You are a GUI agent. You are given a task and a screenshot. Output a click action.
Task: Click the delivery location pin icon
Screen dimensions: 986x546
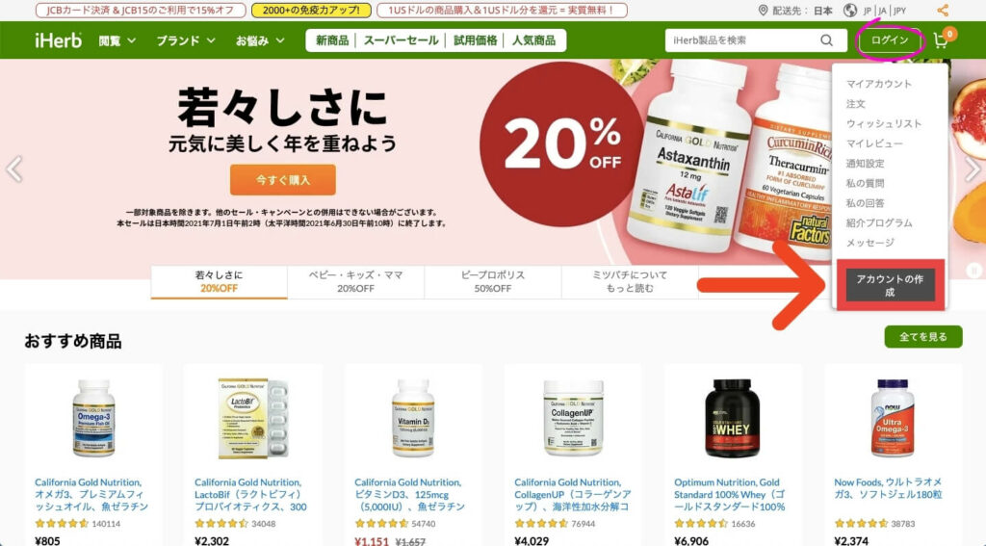[763, 10]
